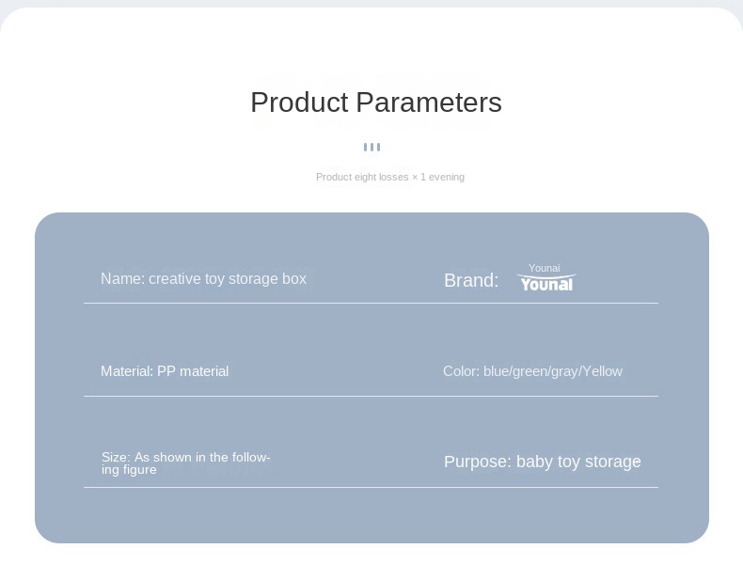Click the bold Younai brand logo
The image size is (743, 580).
pyautogui.click(x=545, y=283)
